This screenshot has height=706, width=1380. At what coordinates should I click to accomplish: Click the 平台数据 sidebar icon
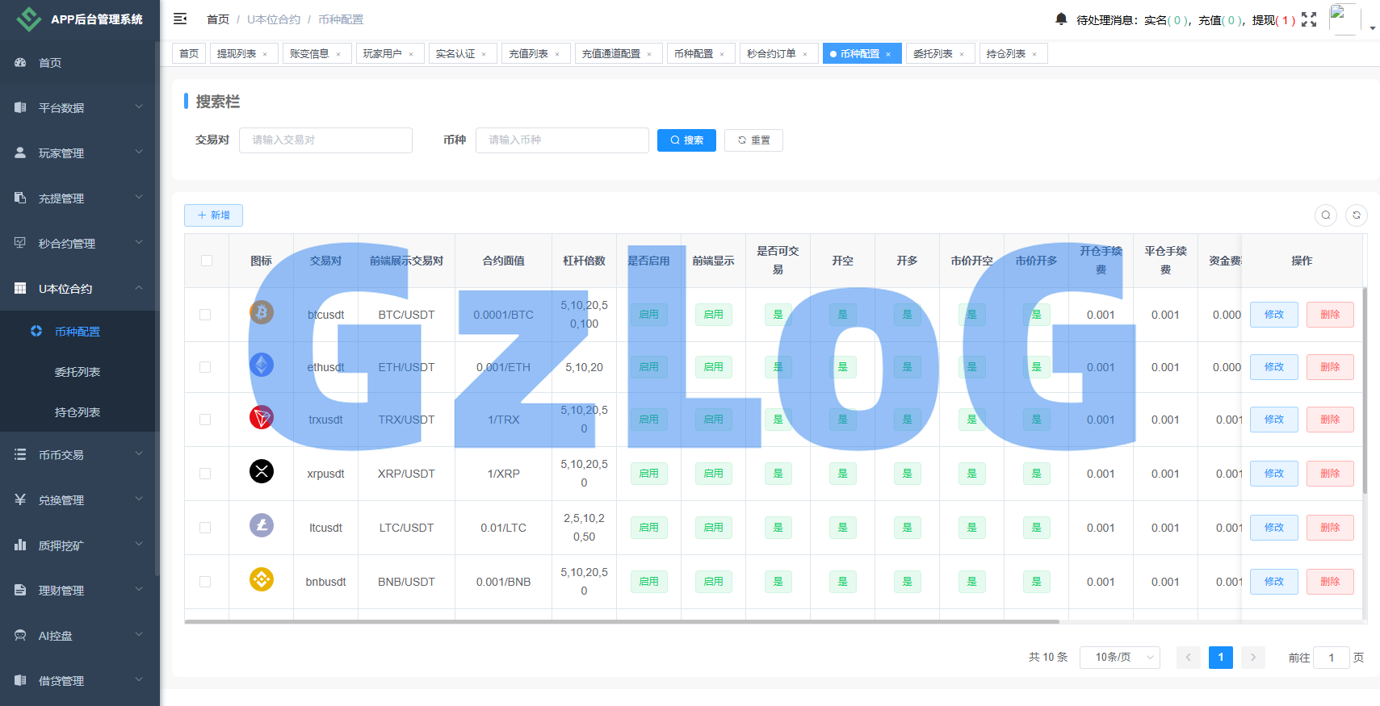[x=20, y=107]
